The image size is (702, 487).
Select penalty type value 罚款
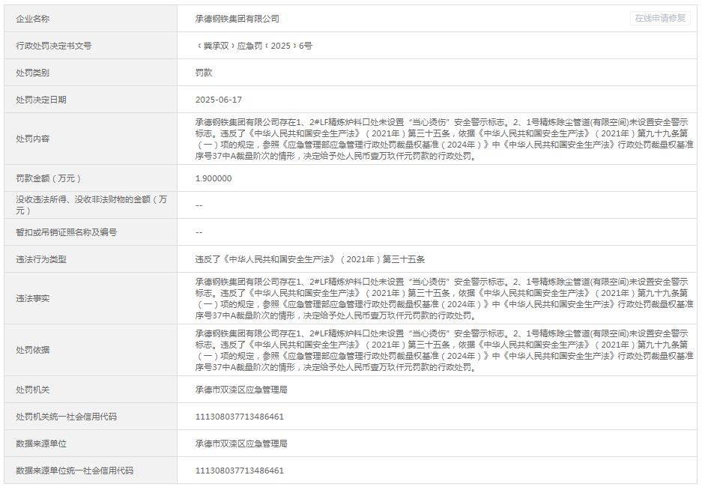point(204,73)
